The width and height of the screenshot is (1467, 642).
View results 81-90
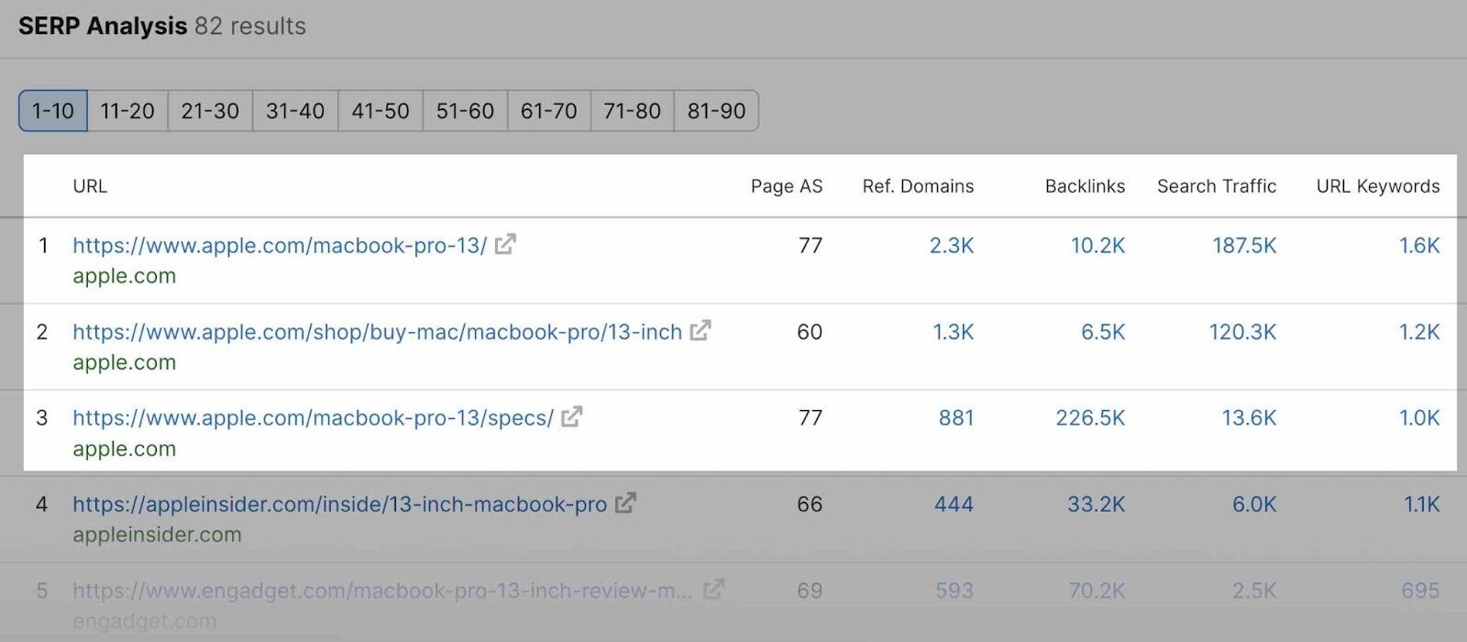pyautogui.click(x=717, y=110)
